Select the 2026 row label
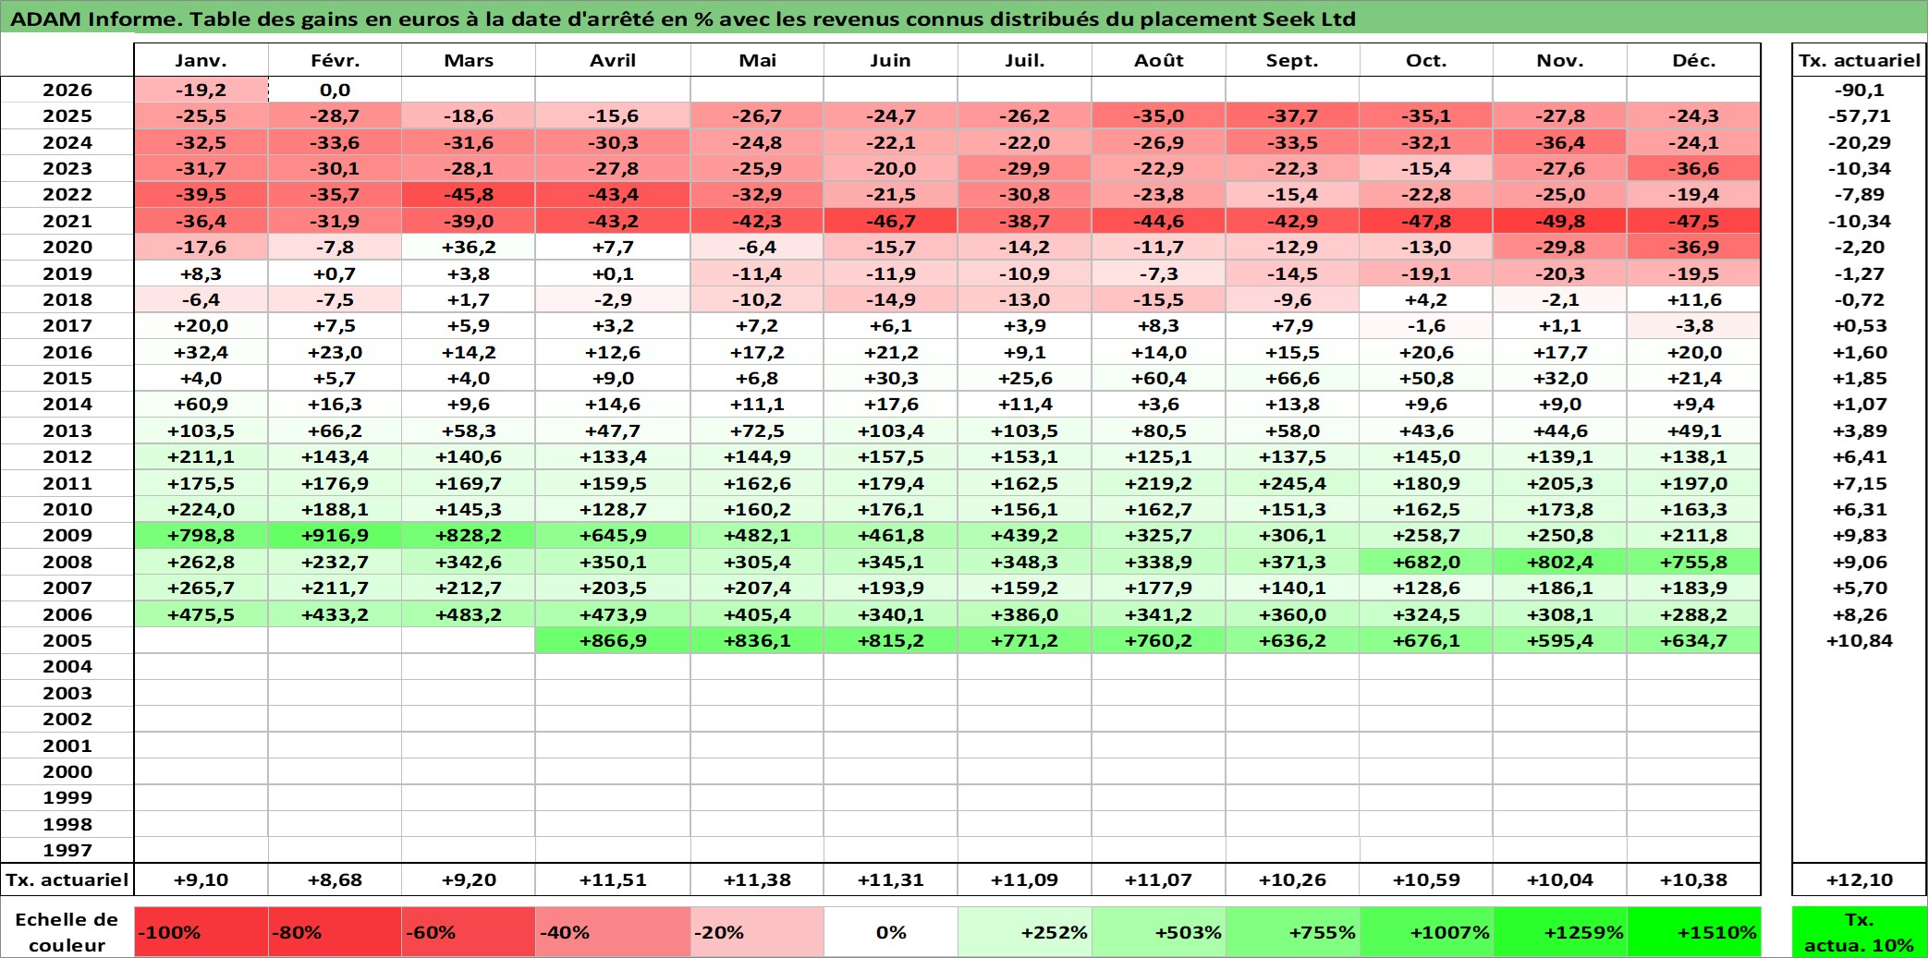Screen dimensions: 1928x958 click(x=67, y=90)
